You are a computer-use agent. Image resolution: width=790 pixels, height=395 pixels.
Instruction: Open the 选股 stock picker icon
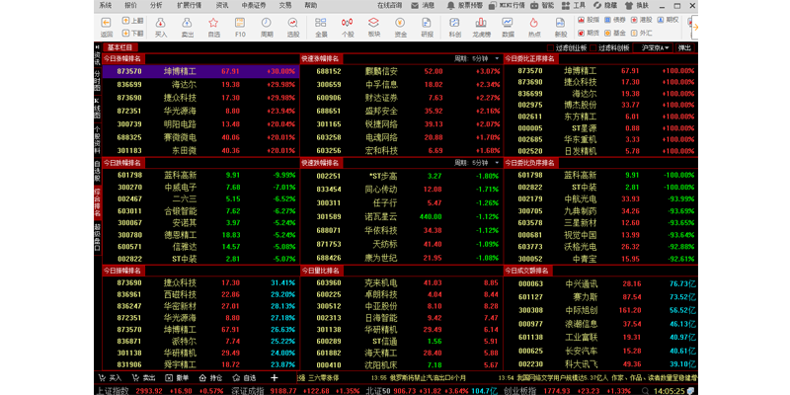coord(292,23)
